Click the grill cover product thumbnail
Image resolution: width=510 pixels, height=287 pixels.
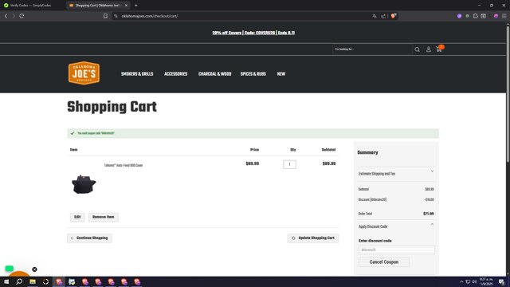pos(84,184)
